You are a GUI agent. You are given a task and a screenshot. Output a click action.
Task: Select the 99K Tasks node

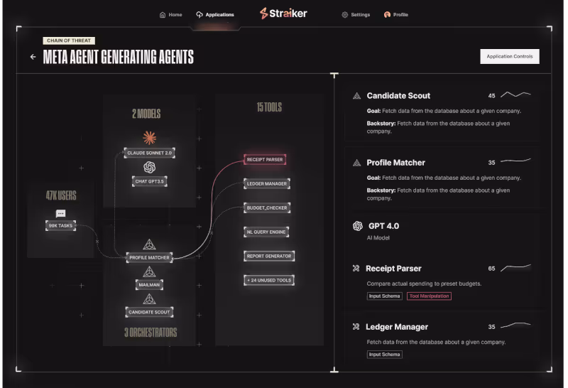60,225
